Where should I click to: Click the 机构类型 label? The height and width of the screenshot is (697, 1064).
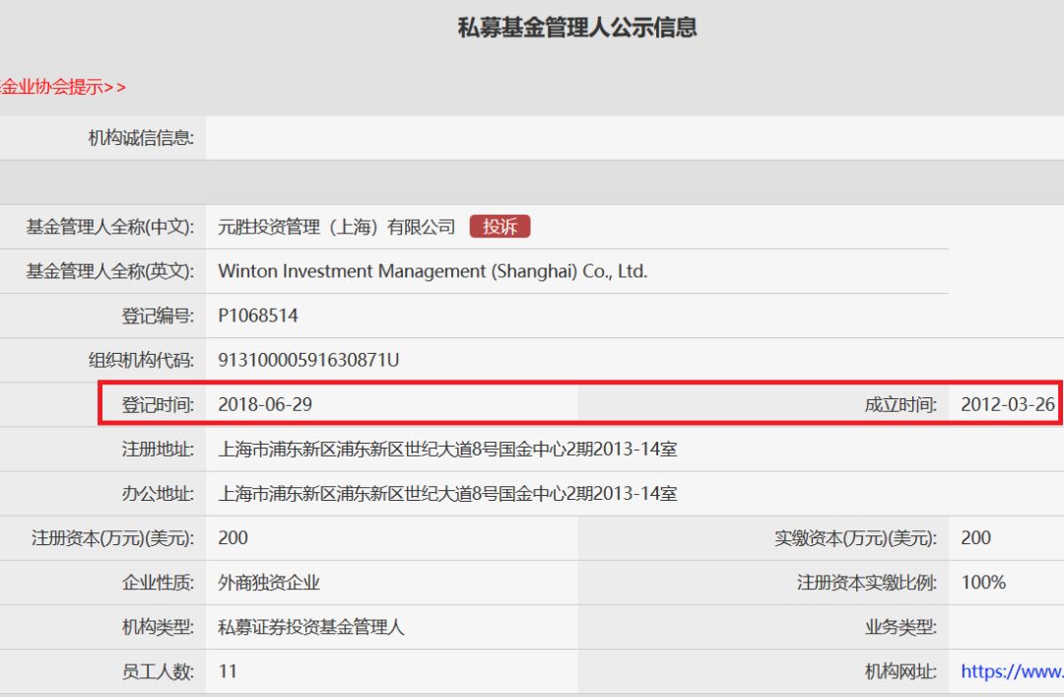pyautogui.click(x=158, y=626)
